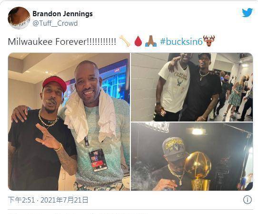Click the red cap in left photo
Screen dimensions: 258x214
click(x=54, y=84)
